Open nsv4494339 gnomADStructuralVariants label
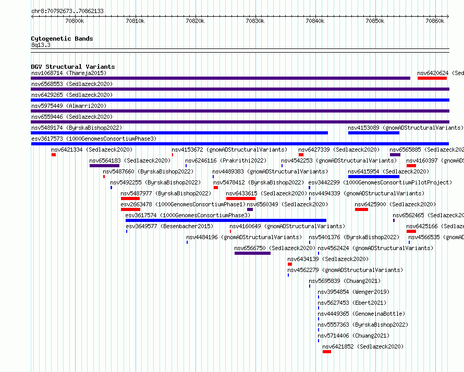The width and height of the screenshot is (464, 372). pyautogui.click(x=367, y=193)
